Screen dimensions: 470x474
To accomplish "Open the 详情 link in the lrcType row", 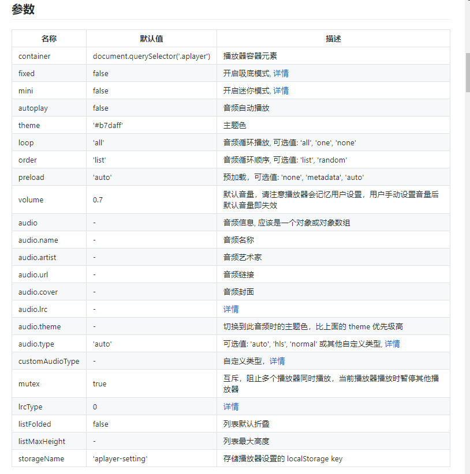I will (231, 407).
